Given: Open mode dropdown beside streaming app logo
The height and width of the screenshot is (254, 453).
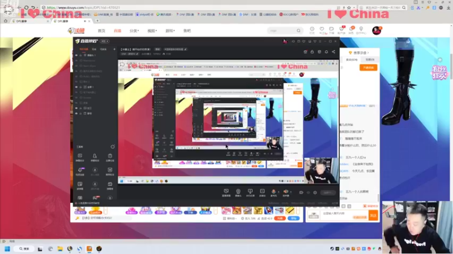Looking at the screenshot, I should [x=105, y=41].
